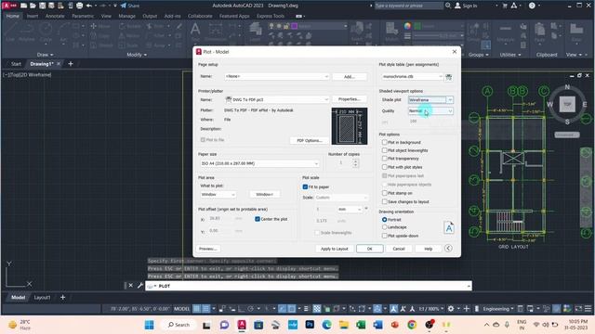595x334 pixels.
Task: Enable Plot with plot styles checkbox
Action: point(385,167)
